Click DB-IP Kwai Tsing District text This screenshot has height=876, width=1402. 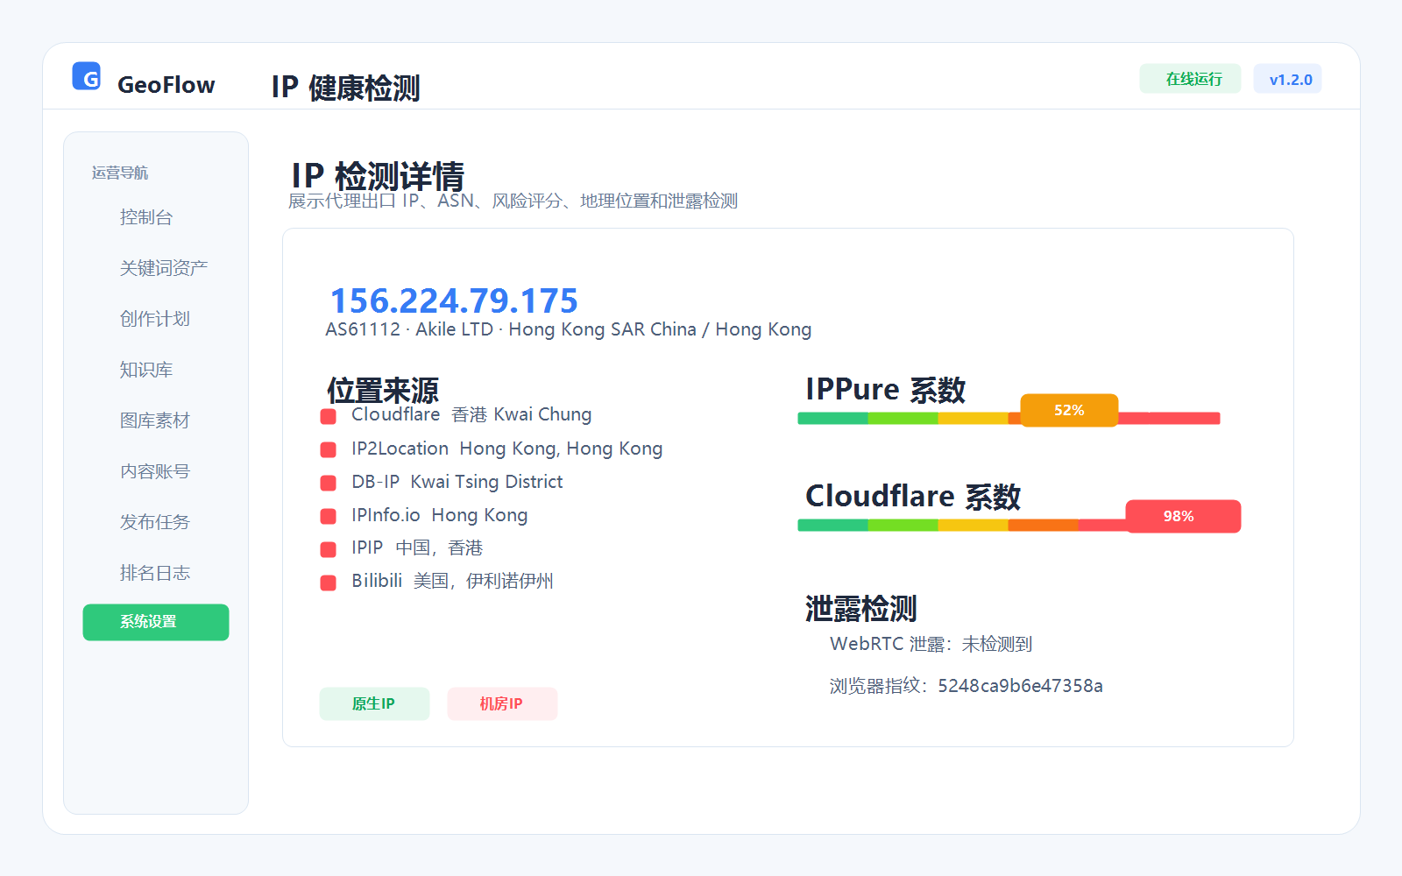click(x=457, y=482)
